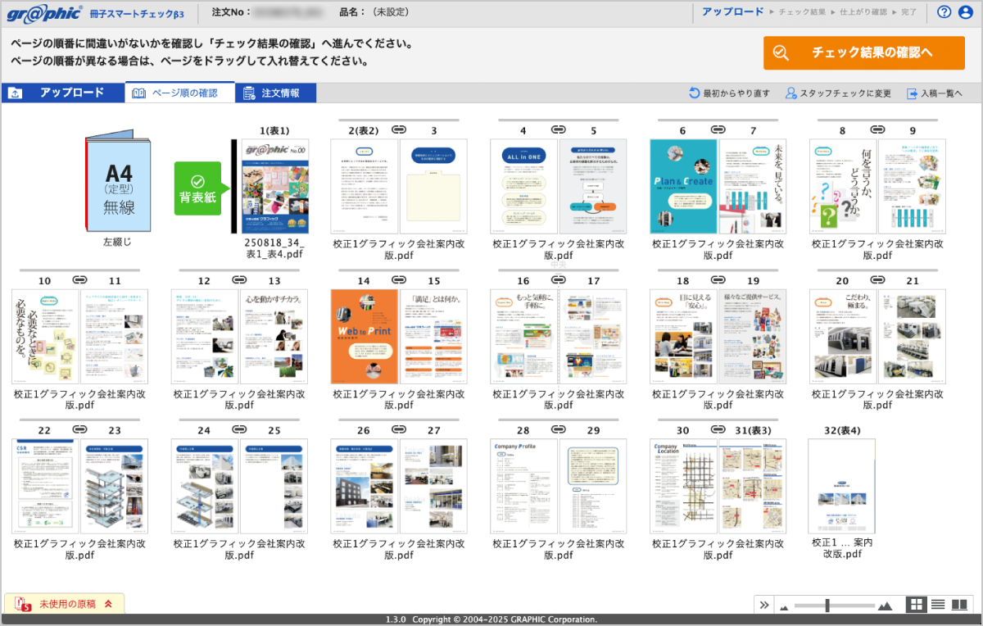Collapse the view toolbar with double chevron
Image resolution: width=983 pixels, height=626 pixels.
tap(763, 605)
